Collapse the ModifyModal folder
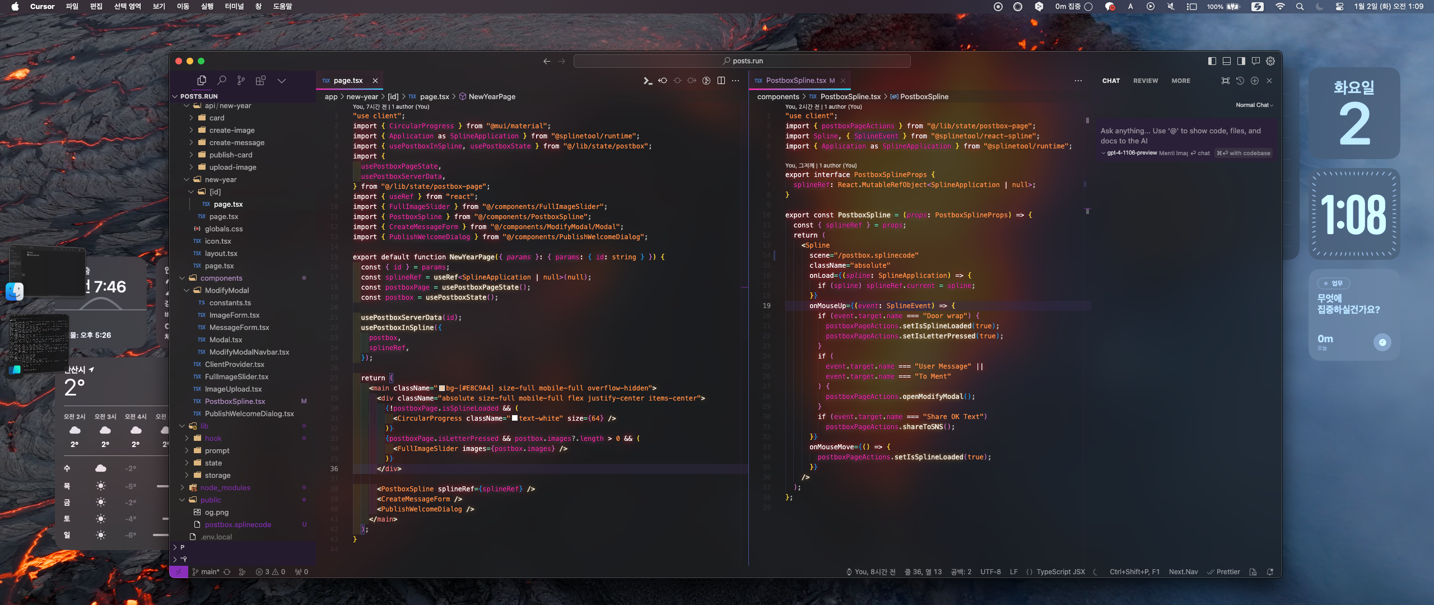Viewport: 1434px width, 605px height. pyautogui.click(x=227, y=290)
